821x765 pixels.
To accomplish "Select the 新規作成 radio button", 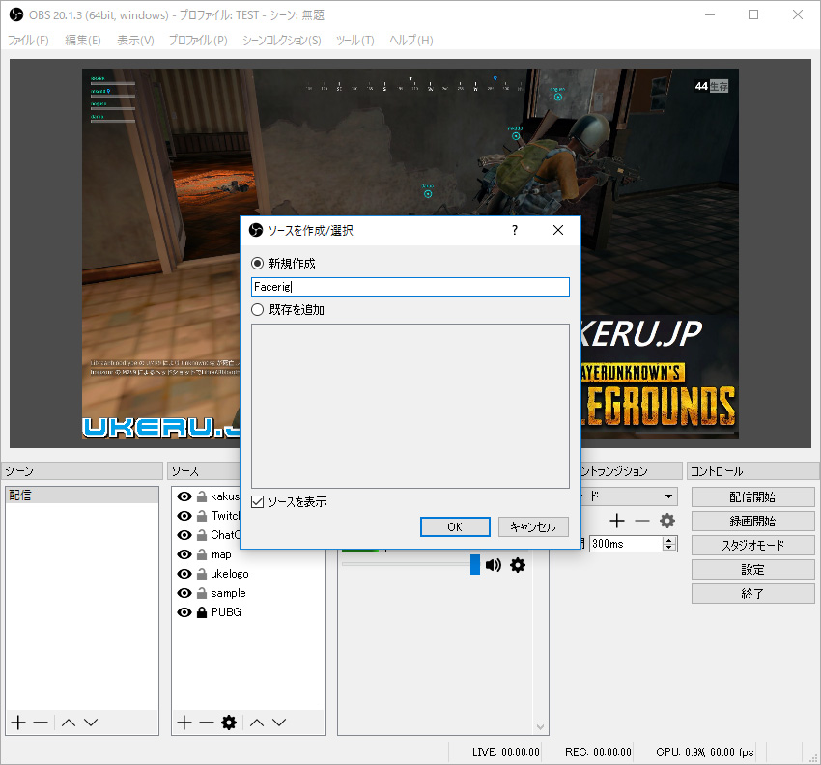I will 257,264.
